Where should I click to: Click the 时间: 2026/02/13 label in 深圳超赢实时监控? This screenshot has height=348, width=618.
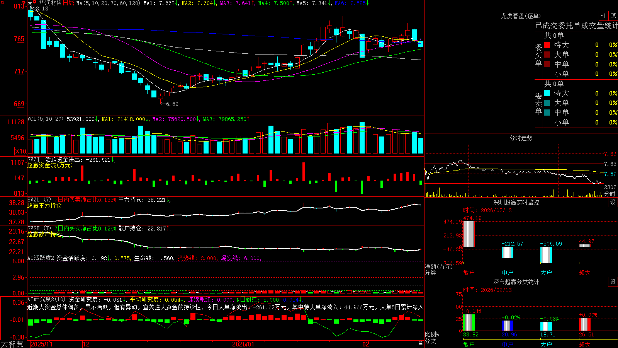[x=487, y=210]
